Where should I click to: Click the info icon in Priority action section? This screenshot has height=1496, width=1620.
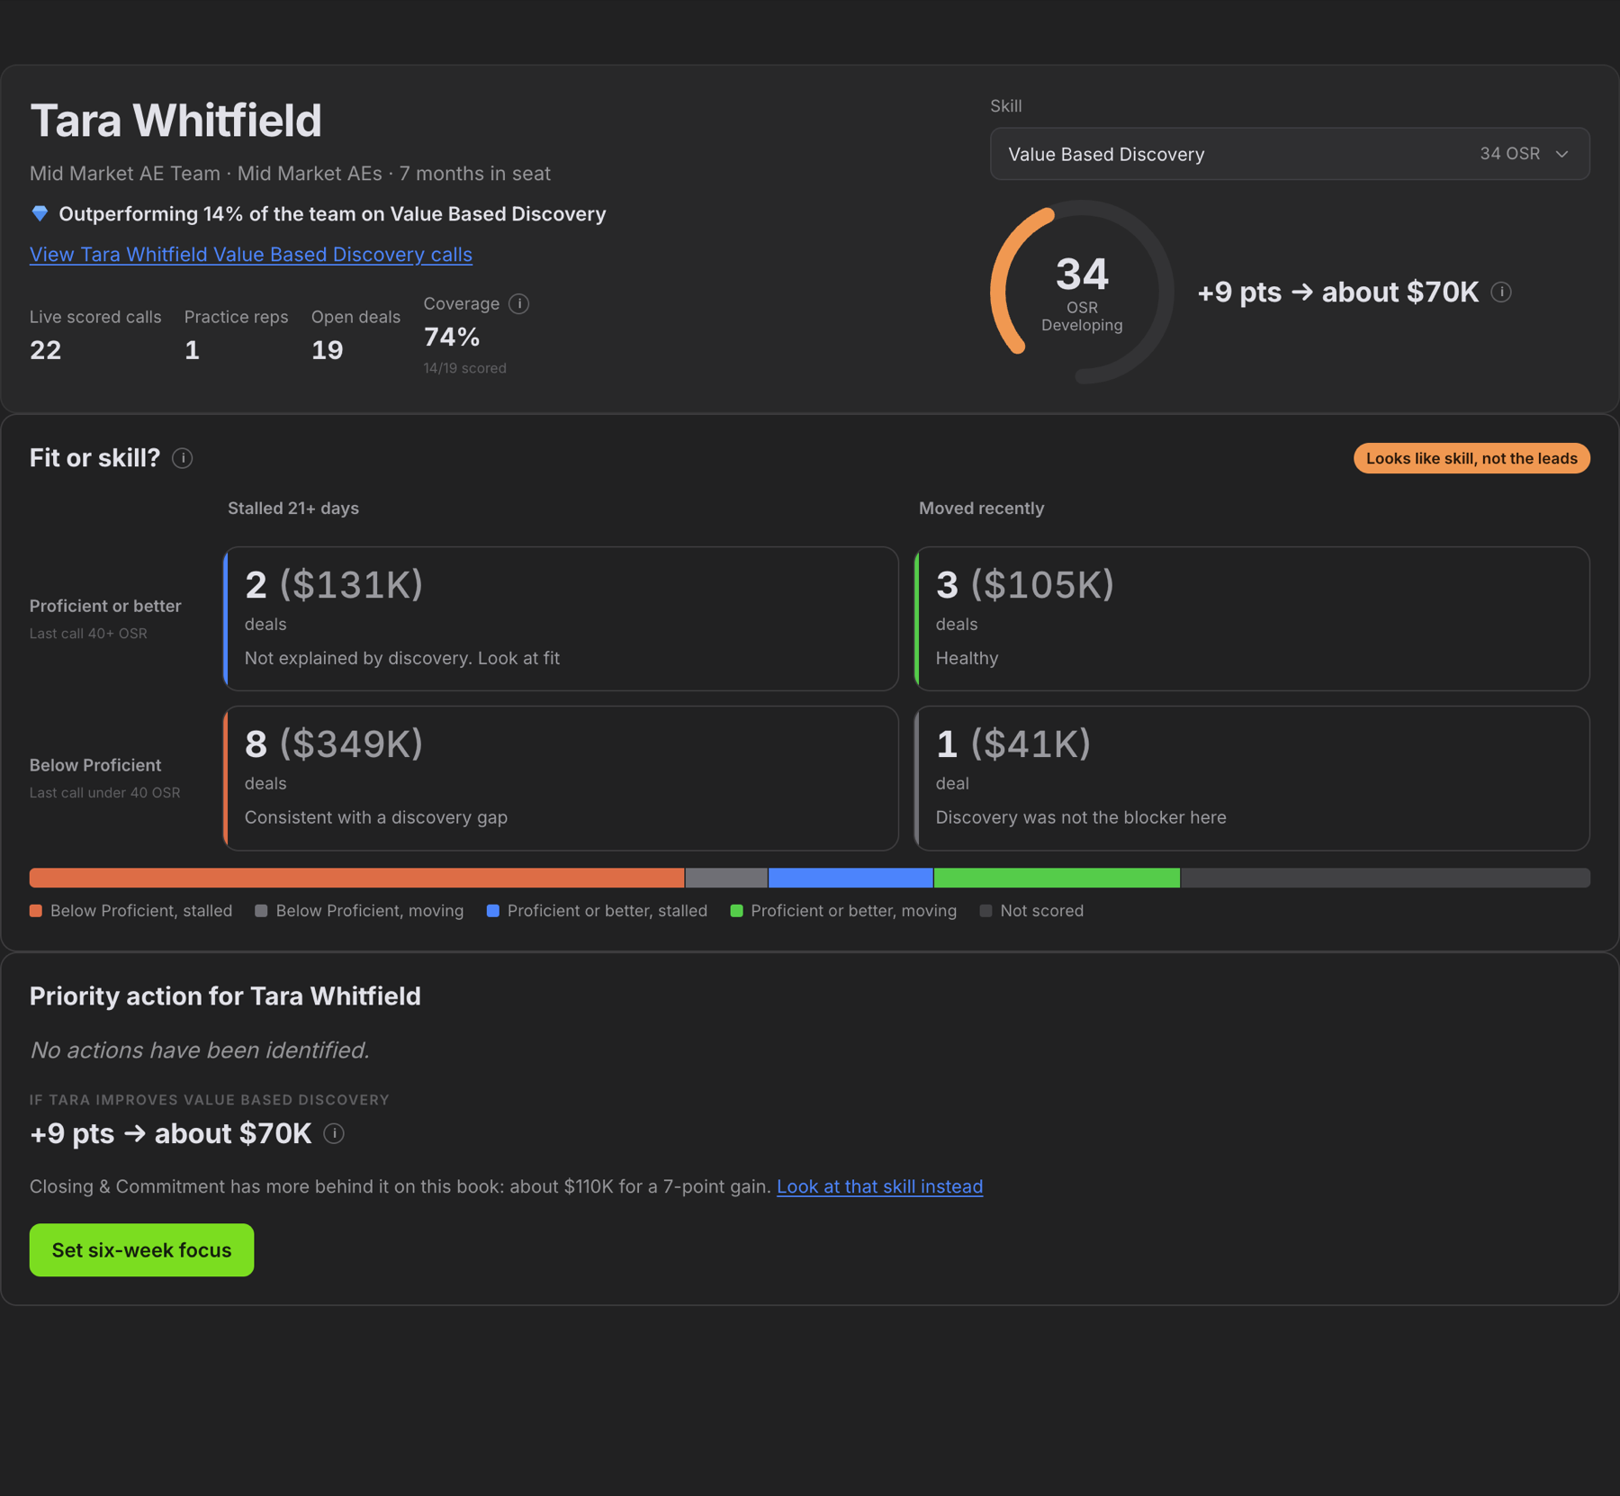[334, 1133]
